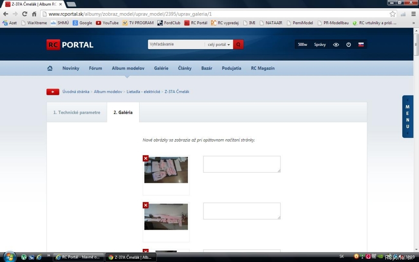The width and height of the screenshot is (419, 262).
Task: Open the browser home page icon
Action: [x=34, y=14]
